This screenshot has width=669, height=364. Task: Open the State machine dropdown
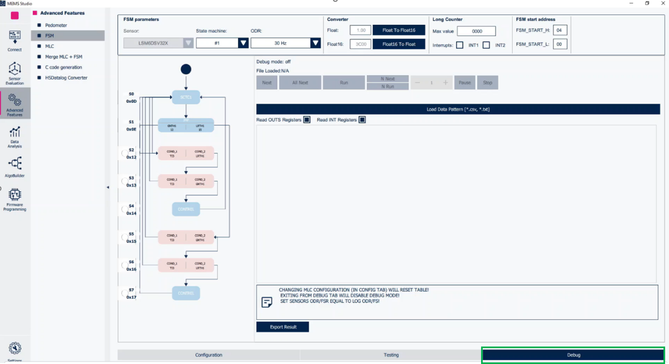(243, 43)
